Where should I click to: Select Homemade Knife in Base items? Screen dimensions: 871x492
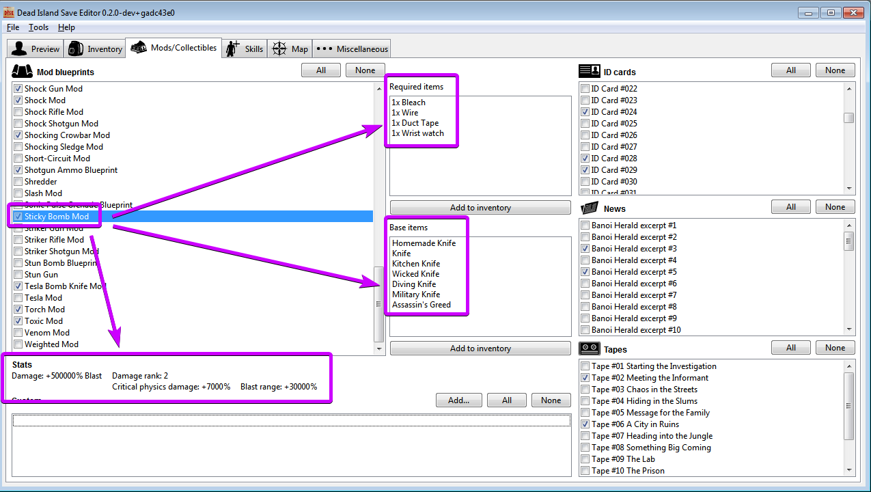424,243
